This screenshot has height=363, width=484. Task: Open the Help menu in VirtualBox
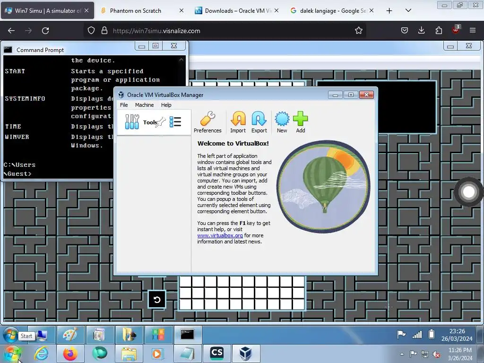pos(166,105)
